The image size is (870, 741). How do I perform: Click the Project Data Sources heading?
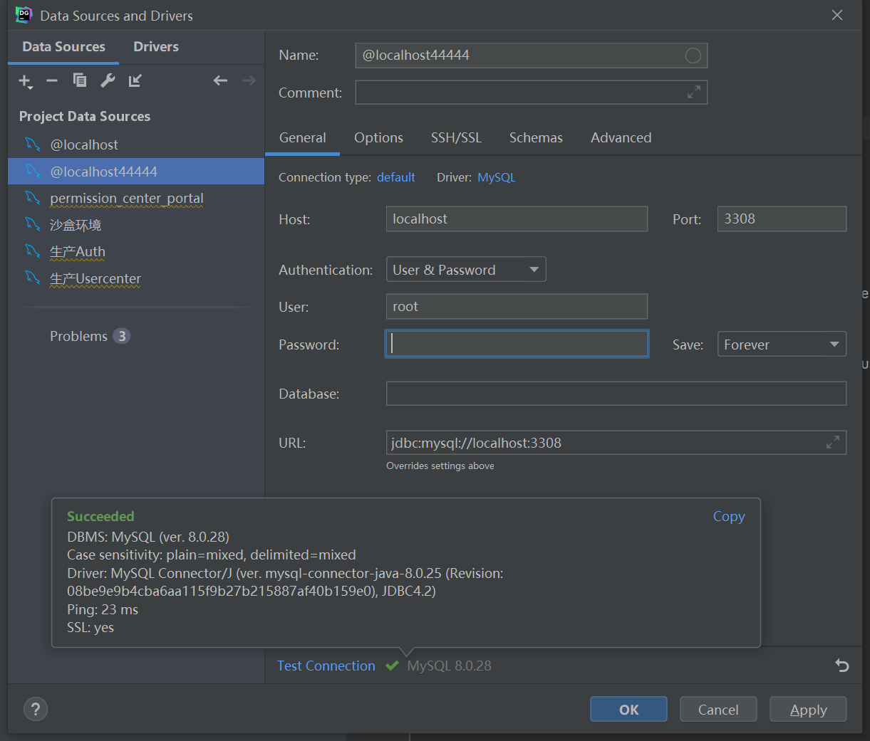coord(85,116)
